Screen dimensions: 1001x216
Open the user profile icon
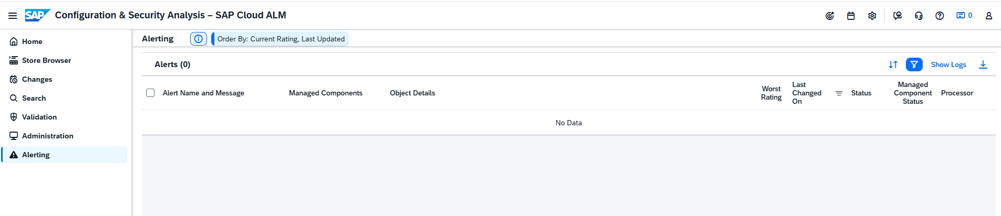pyautogui.click(x=988, y=16)
